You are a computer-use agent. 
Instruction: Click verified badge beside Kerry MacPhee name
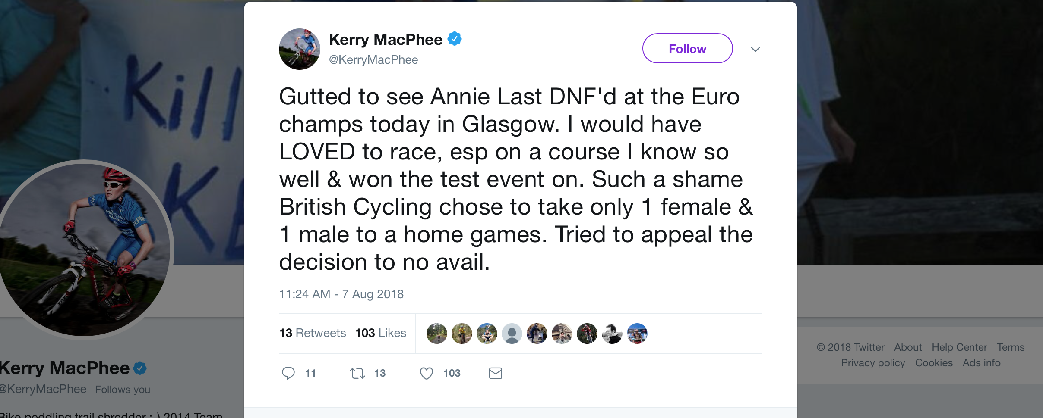click(455, 39)
